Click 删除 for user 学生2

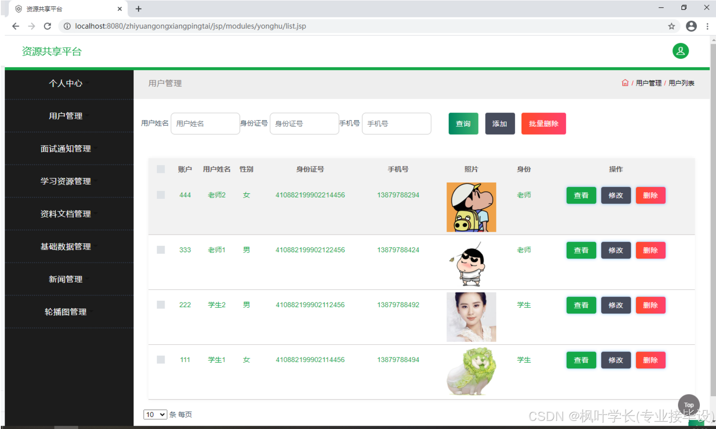pos(650,305)
